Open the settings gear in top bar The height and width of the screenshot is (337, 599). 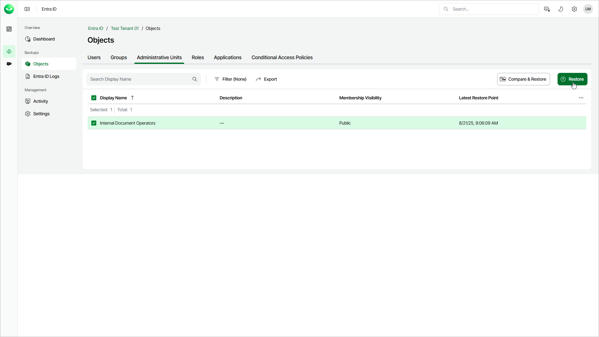[574, 9]
